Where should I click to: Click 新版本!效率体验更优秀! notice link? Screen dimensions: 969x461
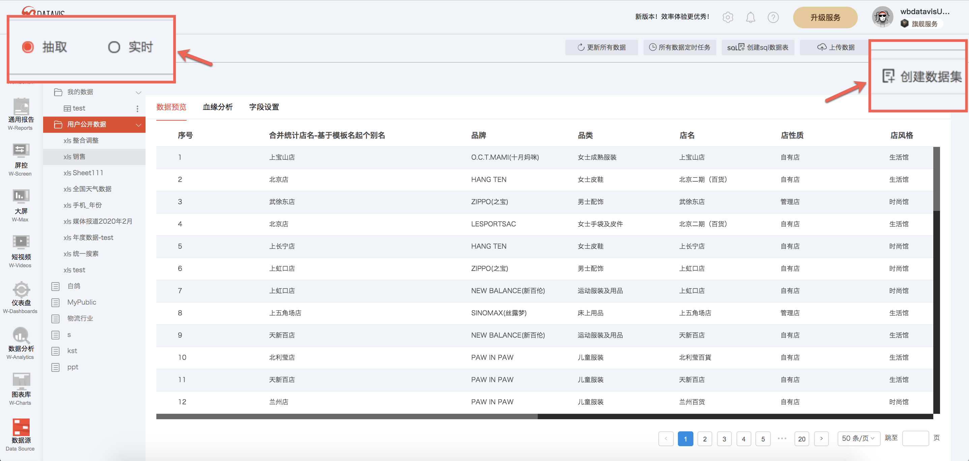(x=672, y=17)
